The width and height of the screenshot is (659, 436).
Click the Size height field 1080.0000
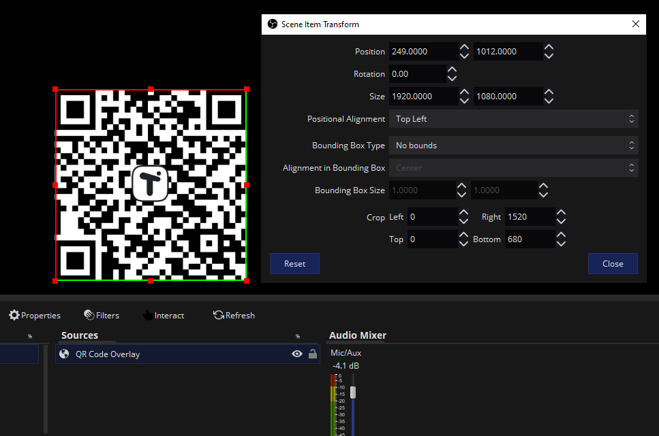(508, 96)
